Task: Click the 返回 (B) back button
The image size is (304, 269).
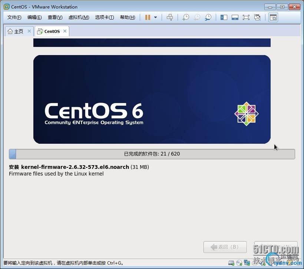Action: [x=225, y=247]
